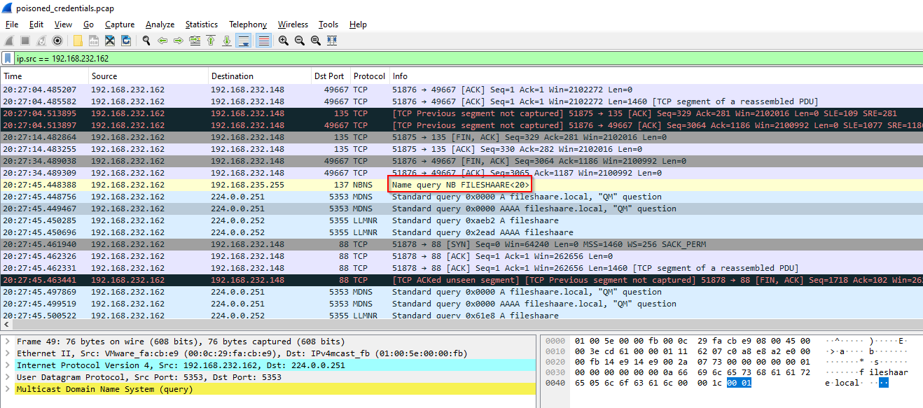This screenshot has height=408, width=923.
Task: Sort by the Info column header
Action: 656,76
